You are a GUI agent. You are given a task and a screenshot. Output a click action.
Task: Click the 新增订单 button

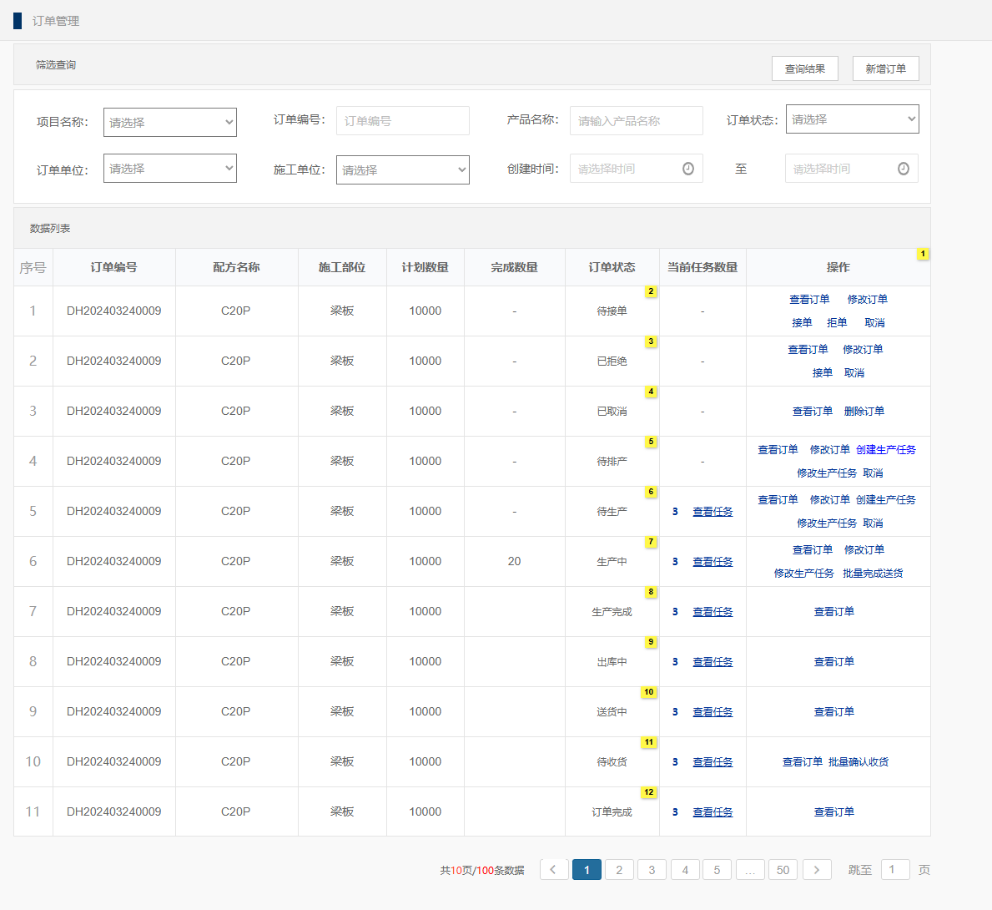click(x=885, y=68)
